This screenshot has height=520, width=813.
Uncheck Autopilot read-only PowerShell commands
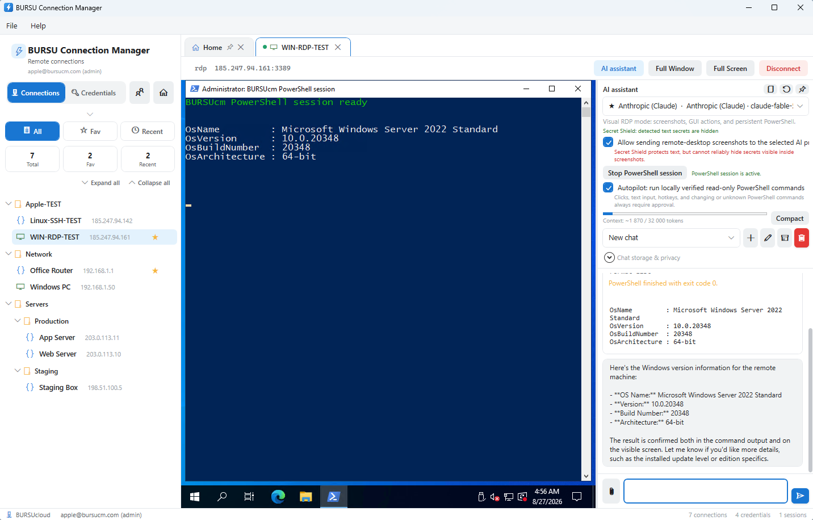tap(608, 188)
